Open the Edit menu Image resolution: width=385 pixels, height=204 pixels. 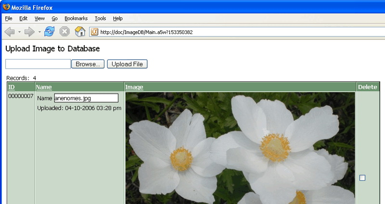23,18
